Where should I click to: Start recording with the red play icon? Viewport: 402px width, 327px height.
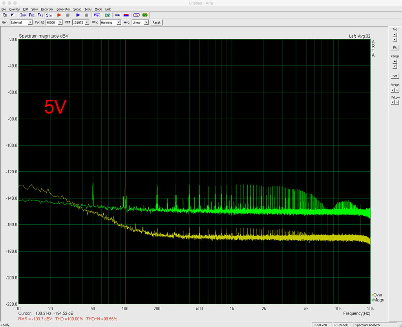[59, 15]
